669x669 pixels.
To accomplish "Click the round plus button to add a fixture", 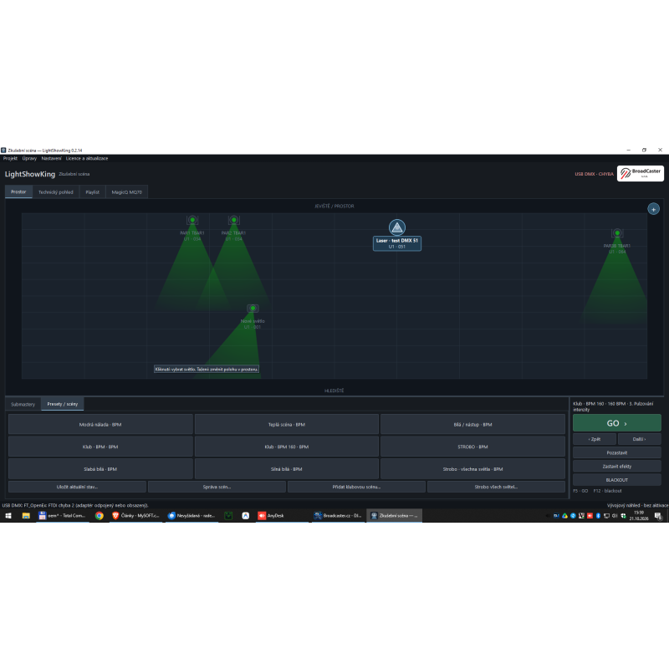I will (653, 209).
